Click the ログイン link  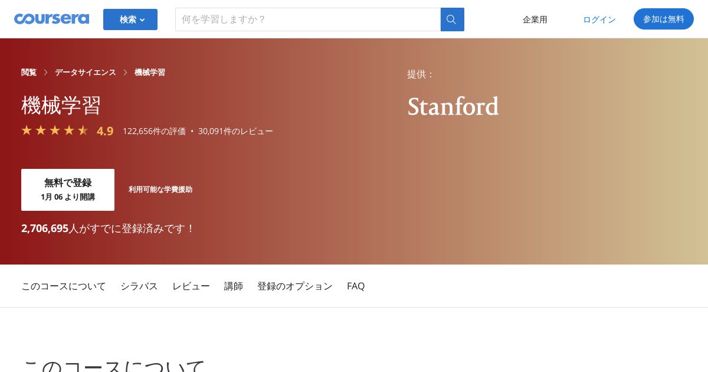point(599,19)
